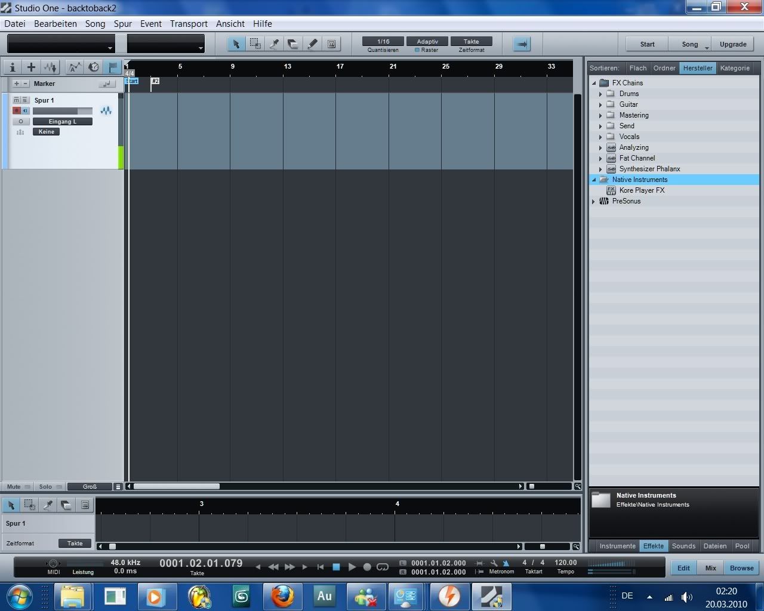This screenshot has width=764, height=611.
Task: Click the channel icon beside Keine
Action: pos(21,132)
